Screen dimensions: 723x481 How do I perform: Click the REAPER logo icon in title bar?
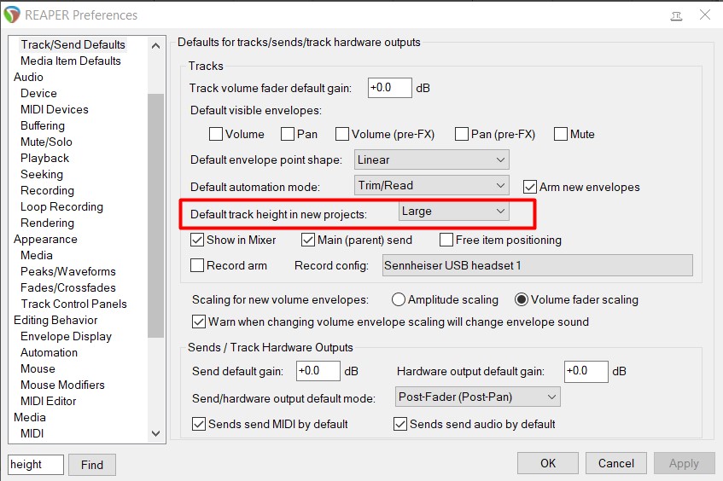coord(12,14)
